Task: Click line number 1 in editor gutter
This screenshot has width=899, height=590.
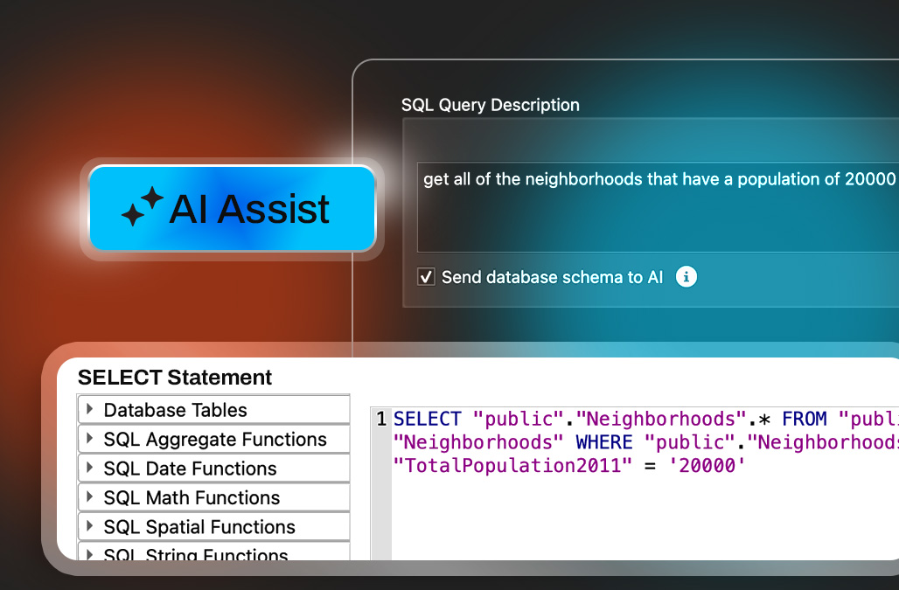Action: click(x=381, y=419)
